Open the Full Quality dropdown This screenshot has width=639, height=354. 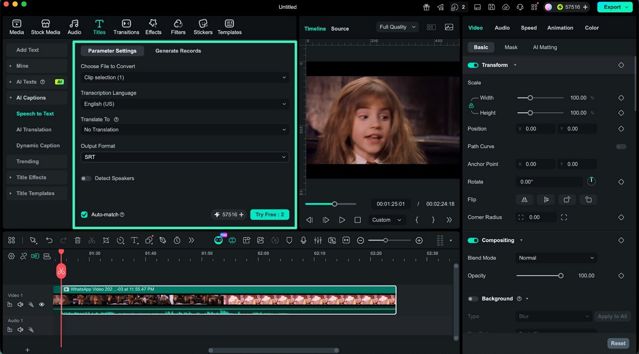(x=397, y=27)
